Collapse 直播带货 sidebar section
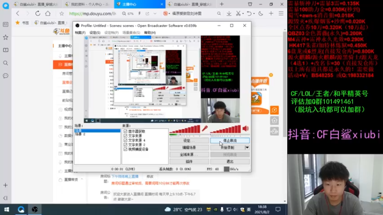 point(82,180)
